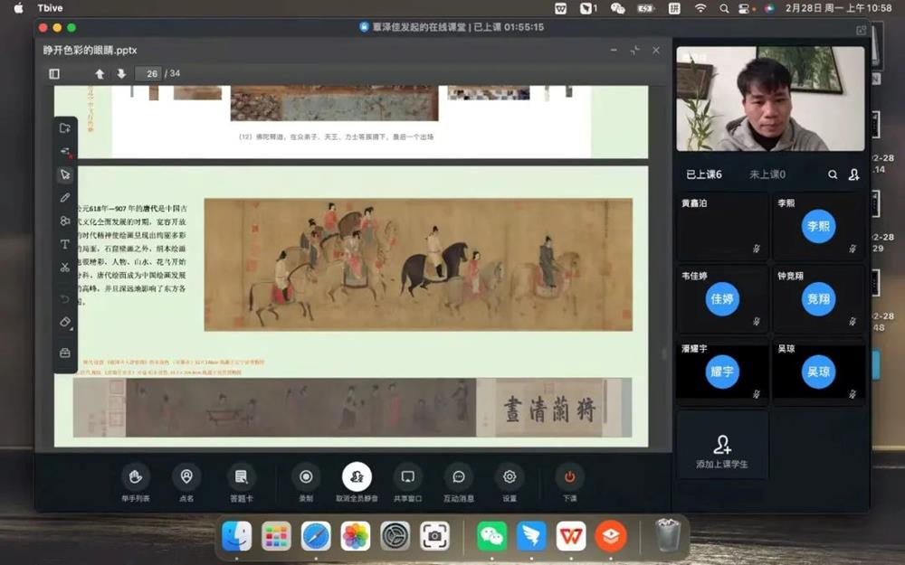Screen dimensions: 905x565
Task: Open the Tbive menu in menu bar
Action: [50, 8]
